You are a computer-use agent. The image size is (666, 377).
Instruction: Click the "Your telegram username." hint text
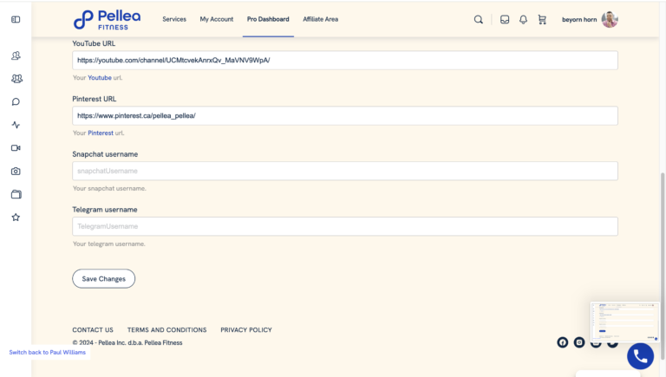coord(108,244)
